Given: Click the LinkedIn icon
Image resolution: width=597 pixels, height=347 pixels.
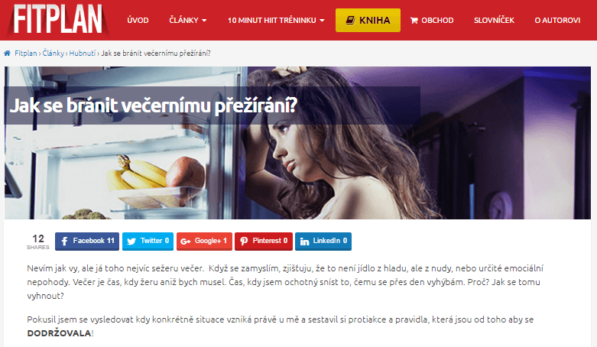Looking at the screenshot, I should click(x=304, y=241).
